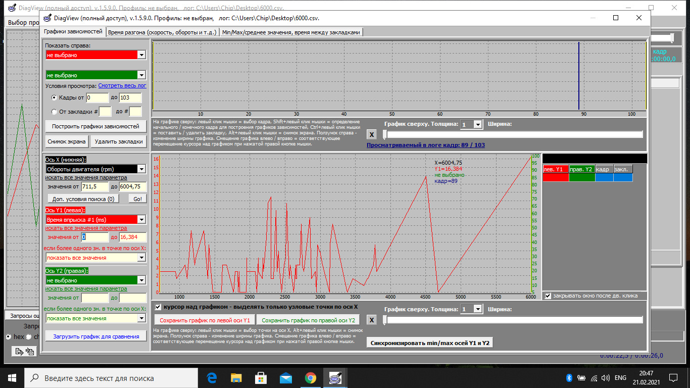Click 'Доп. условия поиска (0)' button
Viewport: 690px width, 388px height.
[84, 199]
